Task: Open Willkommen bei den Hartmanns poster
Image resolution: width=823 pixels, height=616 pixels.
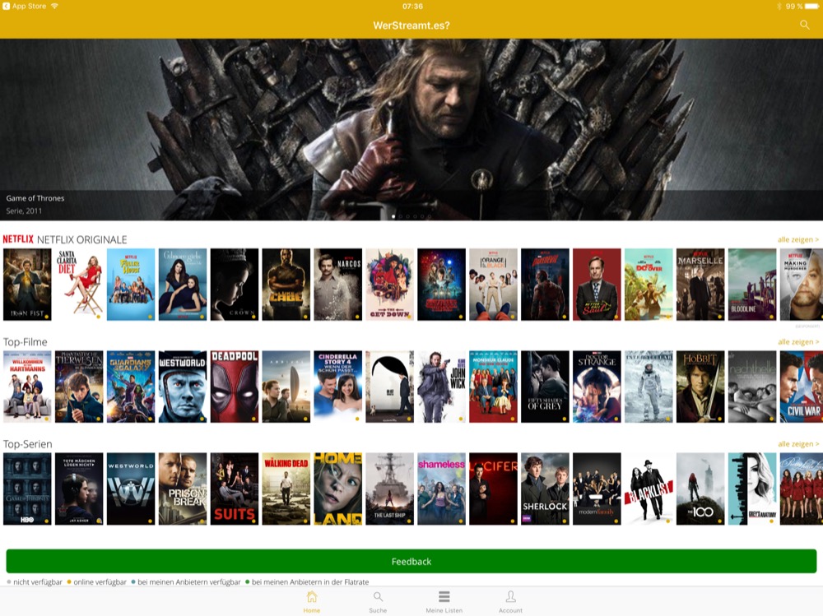Action: coord(27,387)
